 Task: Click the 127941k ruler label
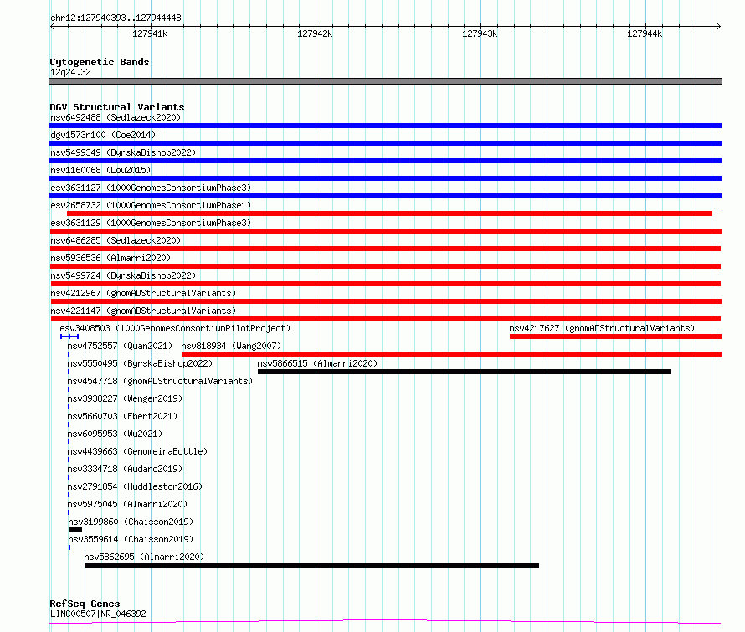click(150, 33)
